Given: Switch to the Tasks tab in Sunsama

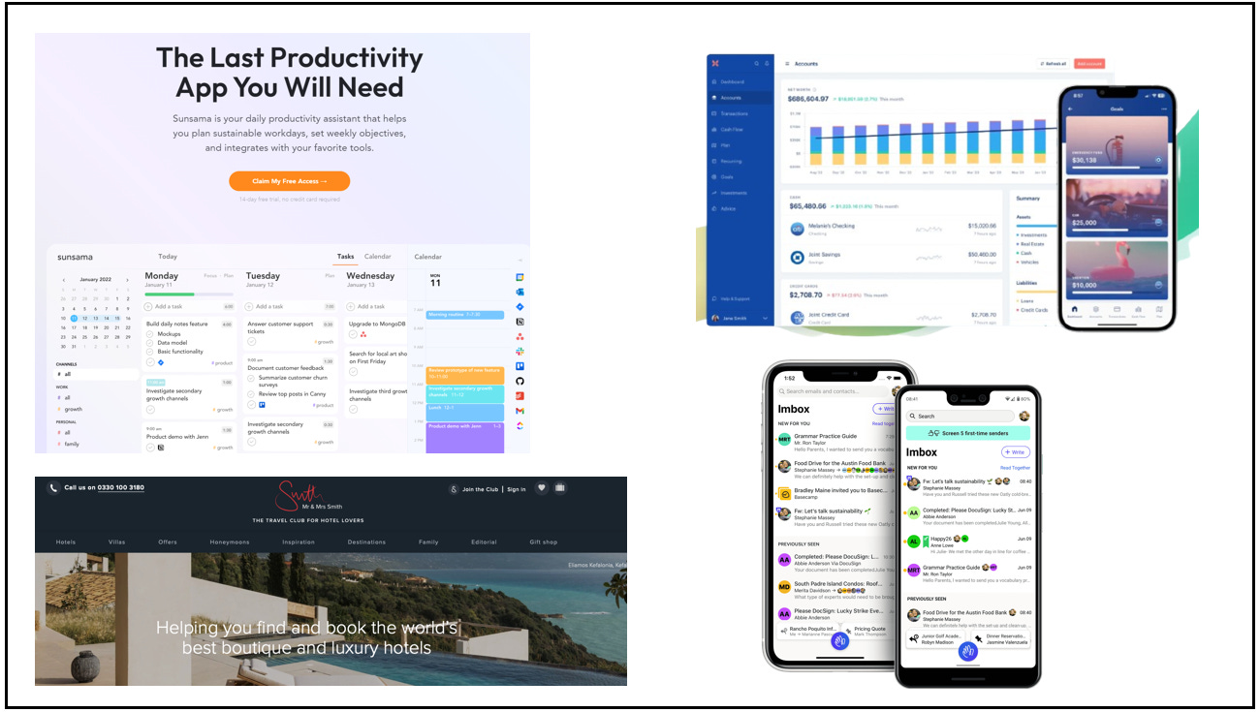Looking at the screenshot, I should point(346,257).
